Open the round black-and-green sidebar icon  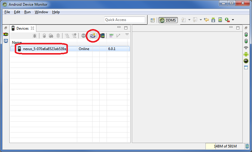click(x=246, y=61)
